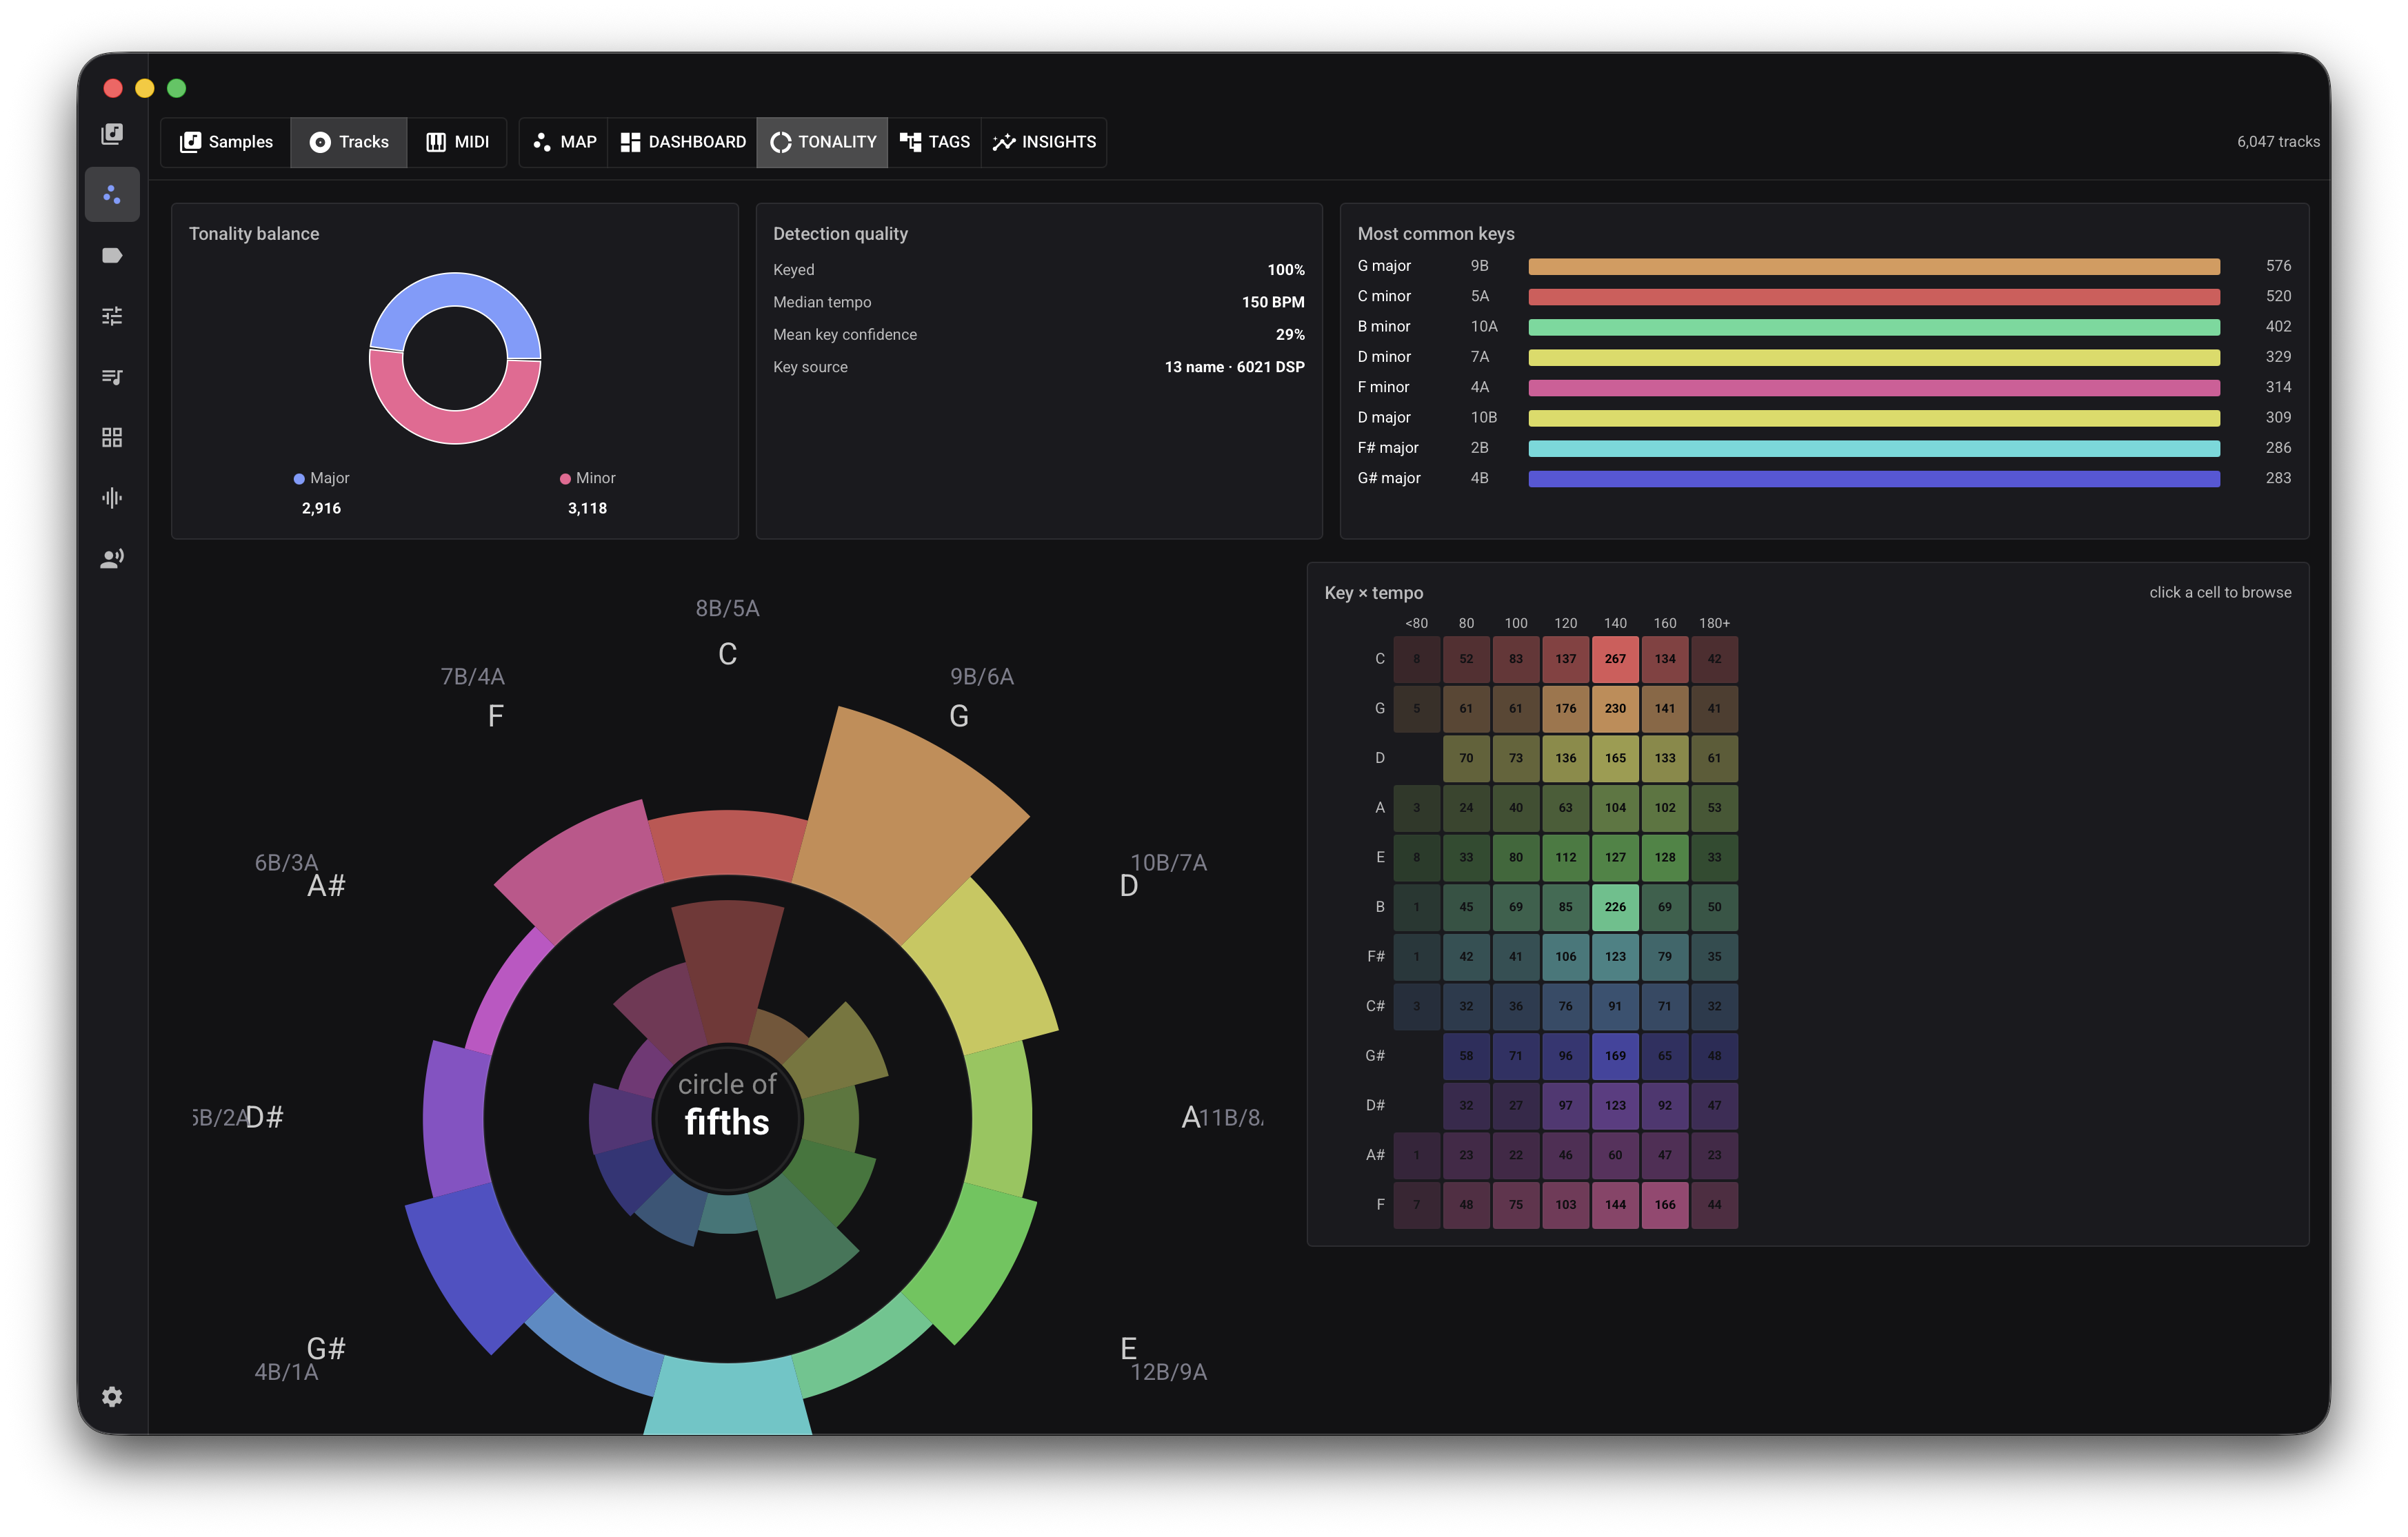
Task: Open the library icon in the sidebar
Action: pyautogui.click(x=112, y=134)
